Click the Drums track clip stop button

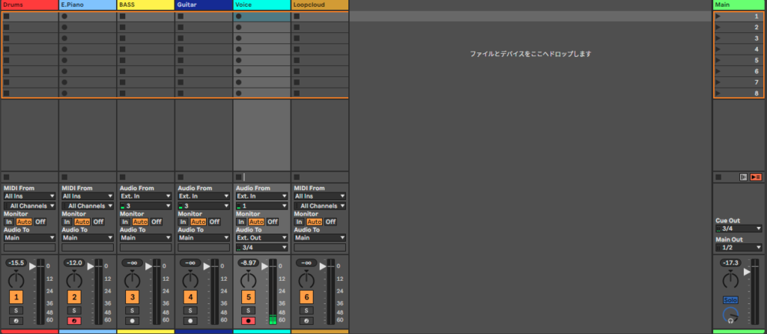click(7, 177)
